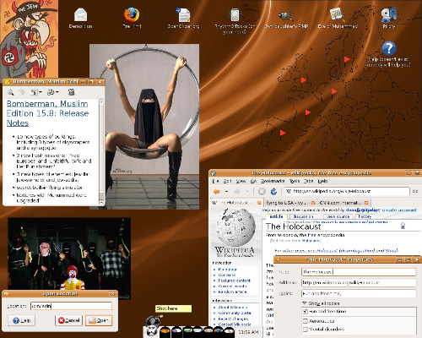The height and width of the screenshot is (338, 422).
Task: Open the Bookmarks menu in the browser
Action: [273, 181]
